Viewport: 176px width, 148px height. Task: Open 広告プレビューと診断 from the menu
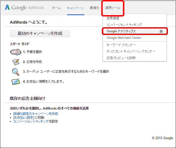pos(135,58)
